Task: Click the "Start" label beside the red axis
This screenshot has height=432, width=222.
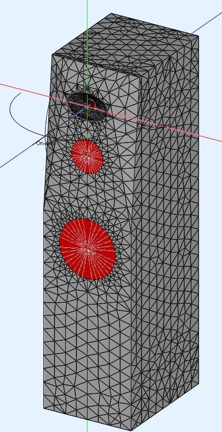Action: coord(163,126)
